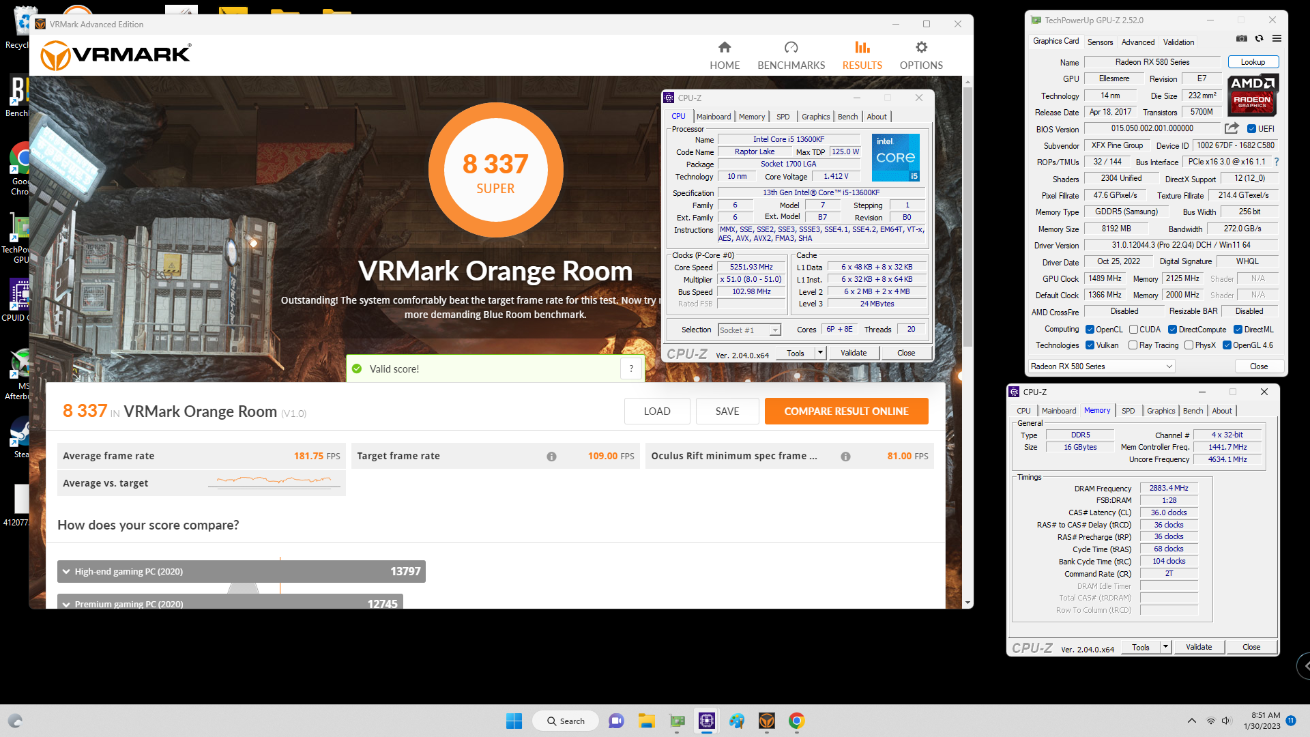Click Intel Core i5 logo in CPU-Z

coord(896,158)
